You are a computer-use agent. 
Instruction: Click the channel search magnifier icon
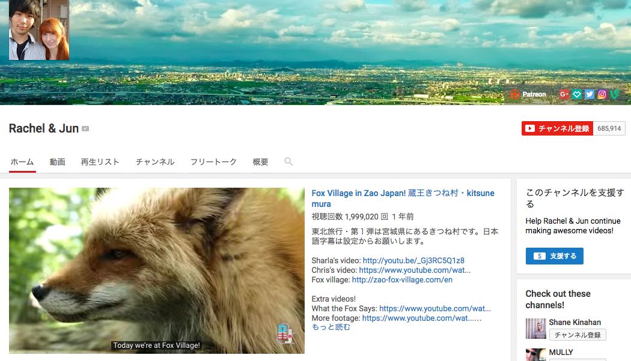(x=288, y=161)
